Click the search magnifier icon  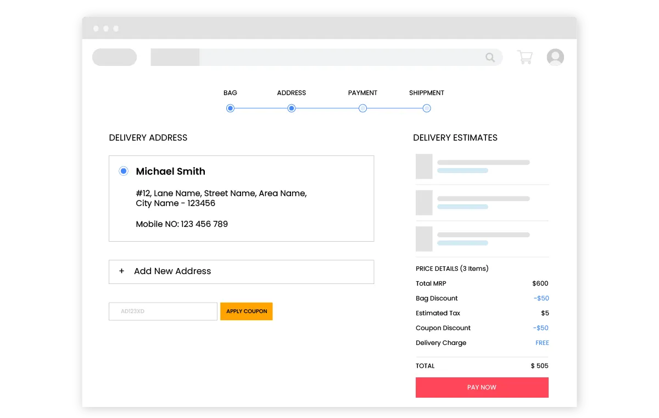coord(490,58)
